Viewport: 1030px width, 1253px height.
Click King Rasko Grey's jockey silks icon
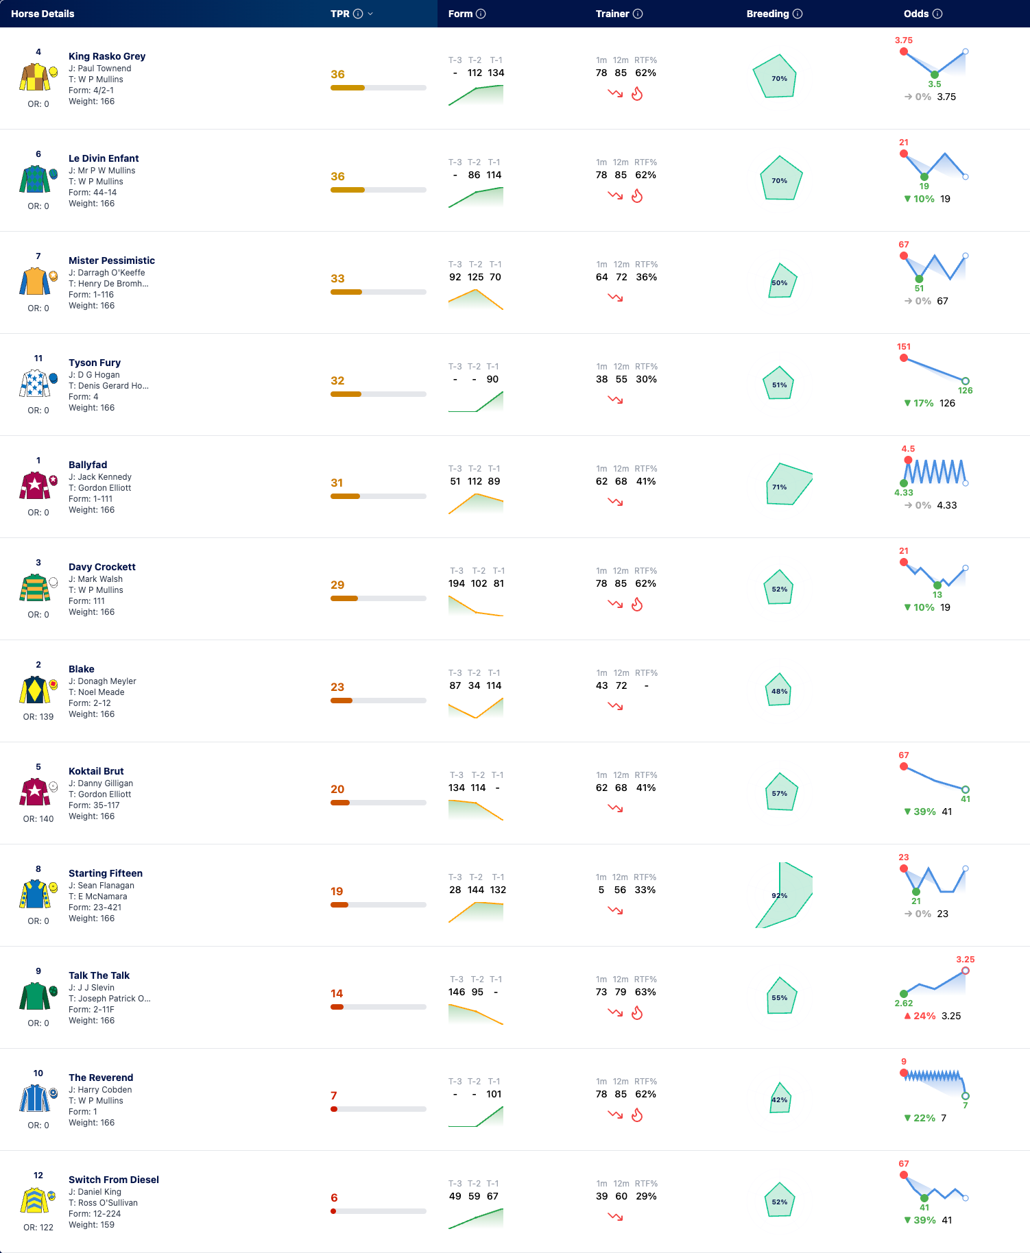coord(35,77)
